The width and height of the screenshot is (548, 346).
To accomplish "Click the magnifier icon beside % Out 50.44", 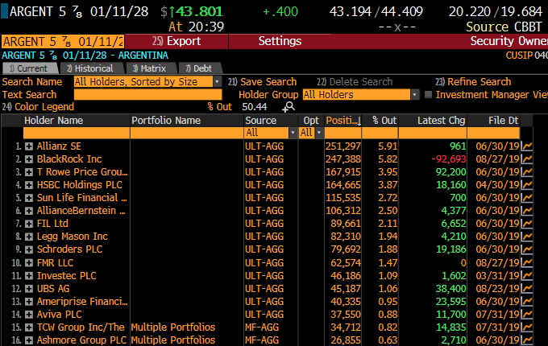I will point(289,107).
